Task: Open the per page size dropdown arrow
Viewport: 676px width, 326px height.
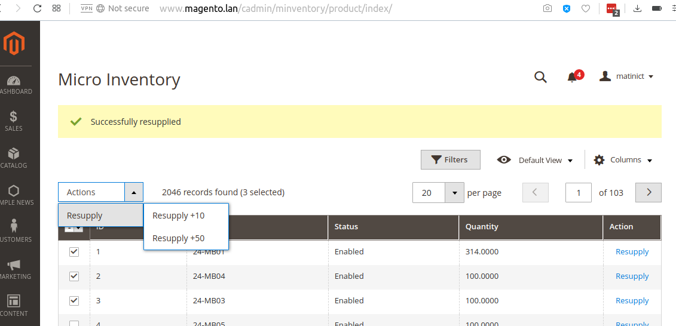Action: pos(455,193)
